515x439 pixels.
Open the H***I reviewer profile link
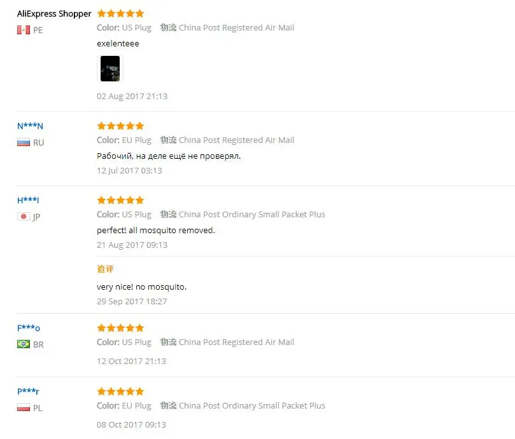point(28,200)
